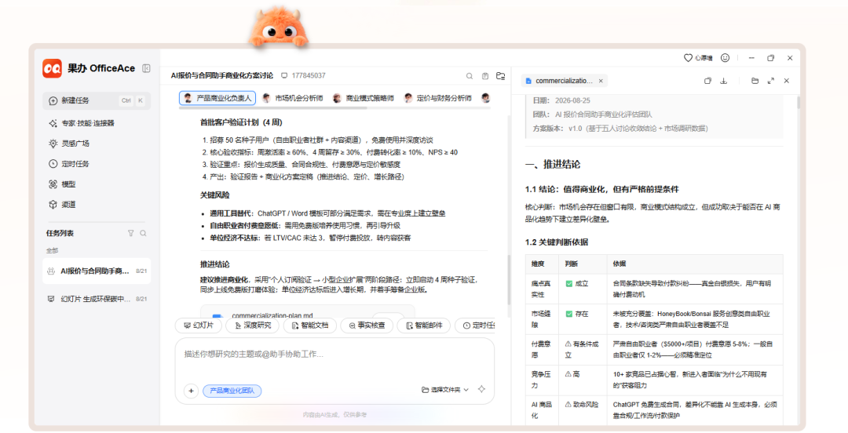Close the document preview panel

click(x=786, y=81)
